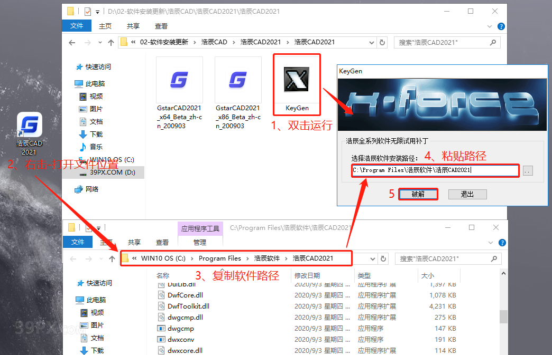Expand the ribbon chevron in the top Explorer window
Viewport: 552px width, 355px height.
489,26
